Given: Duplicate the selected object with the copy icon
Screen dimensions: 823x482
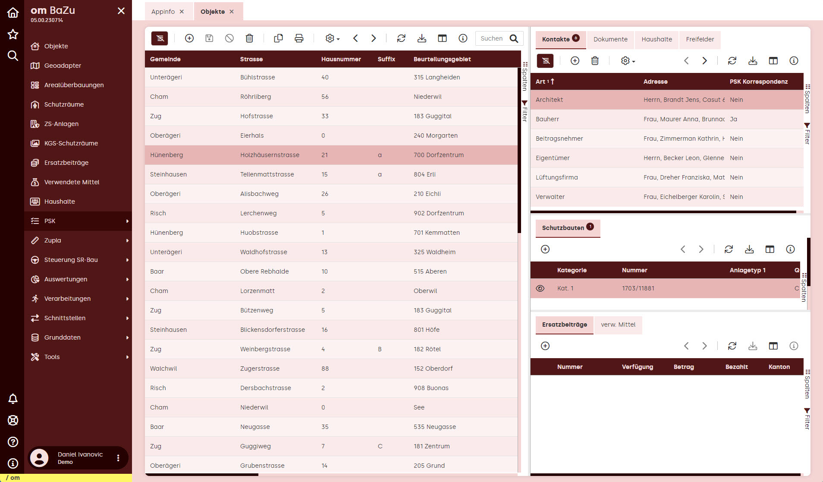Looking at the screenshot, I should point(278,38).
